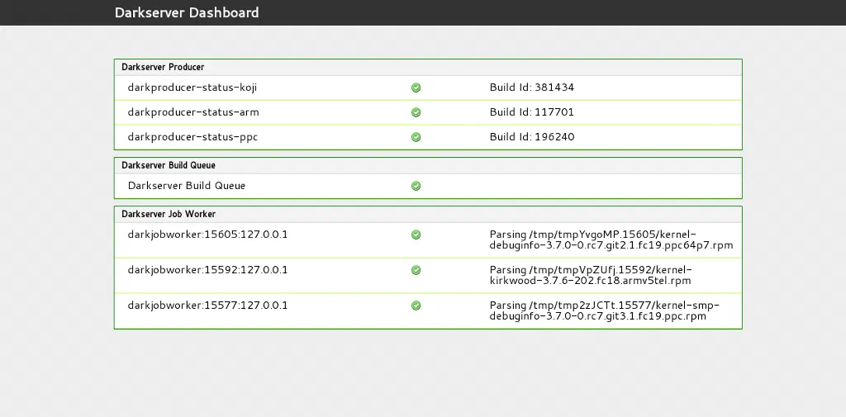Click the darkproducer-status-ppc label
The height and width of the screenshot is (417, 846).
pyautogui.click(x=192, y=137)
